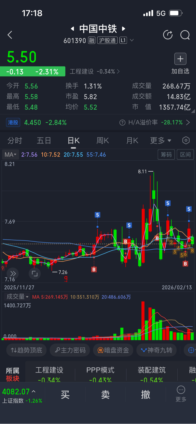196x424 pixels.
Task: Open H/A premium details chevron
Action: pyautogui.click(x=188, y=123)
